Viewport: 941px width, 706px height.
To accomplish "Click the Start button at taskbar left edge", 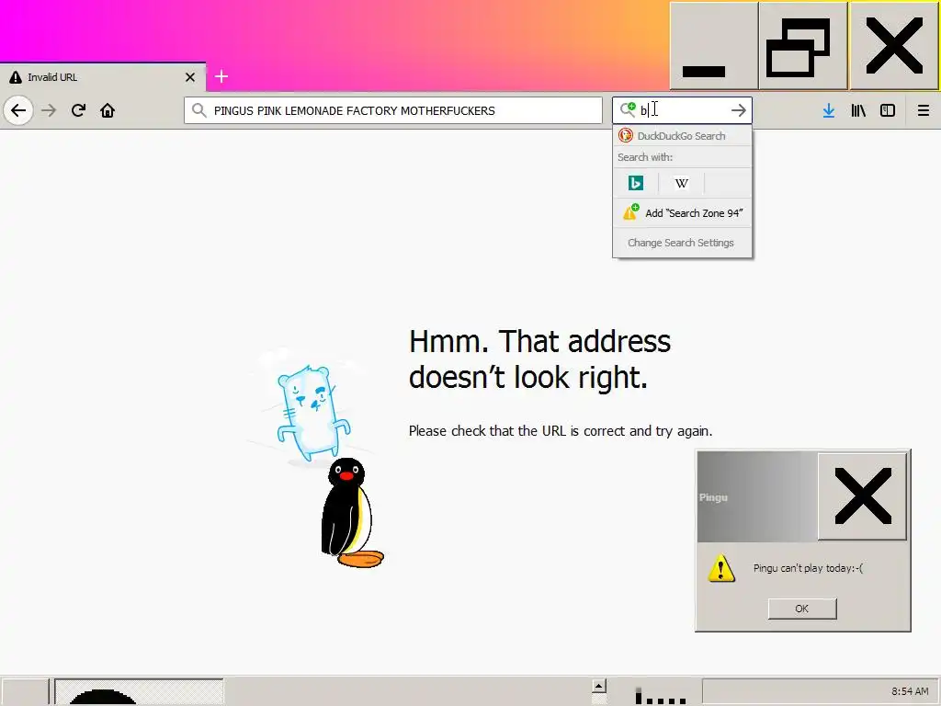I will [x=25, y=692].
